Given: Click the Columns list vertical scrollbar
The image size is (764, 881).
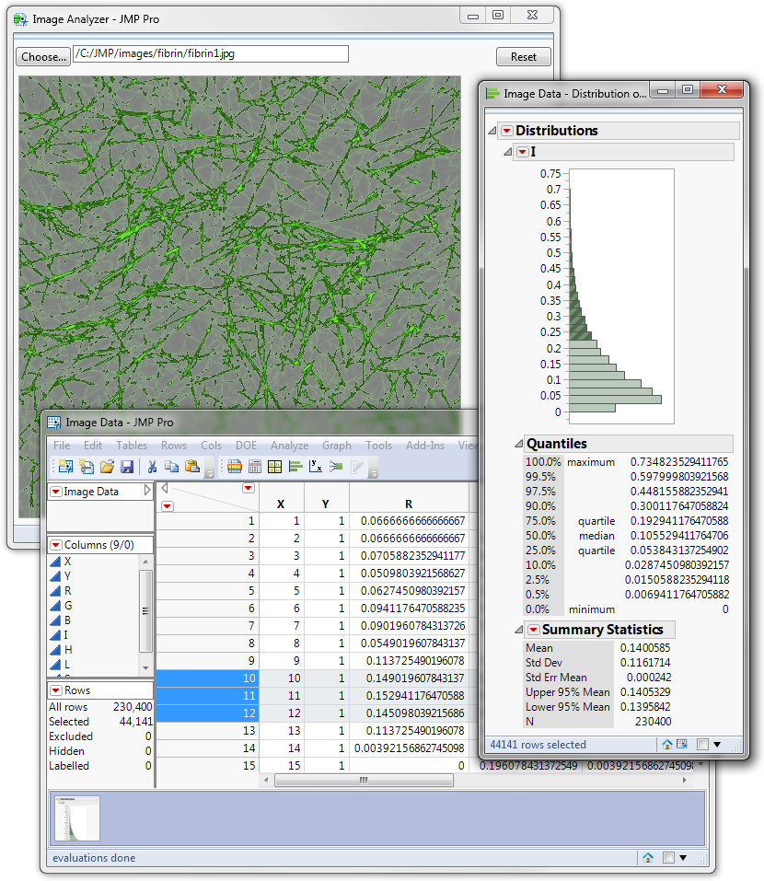Looking at the screenshot, I should coord(145,610).
